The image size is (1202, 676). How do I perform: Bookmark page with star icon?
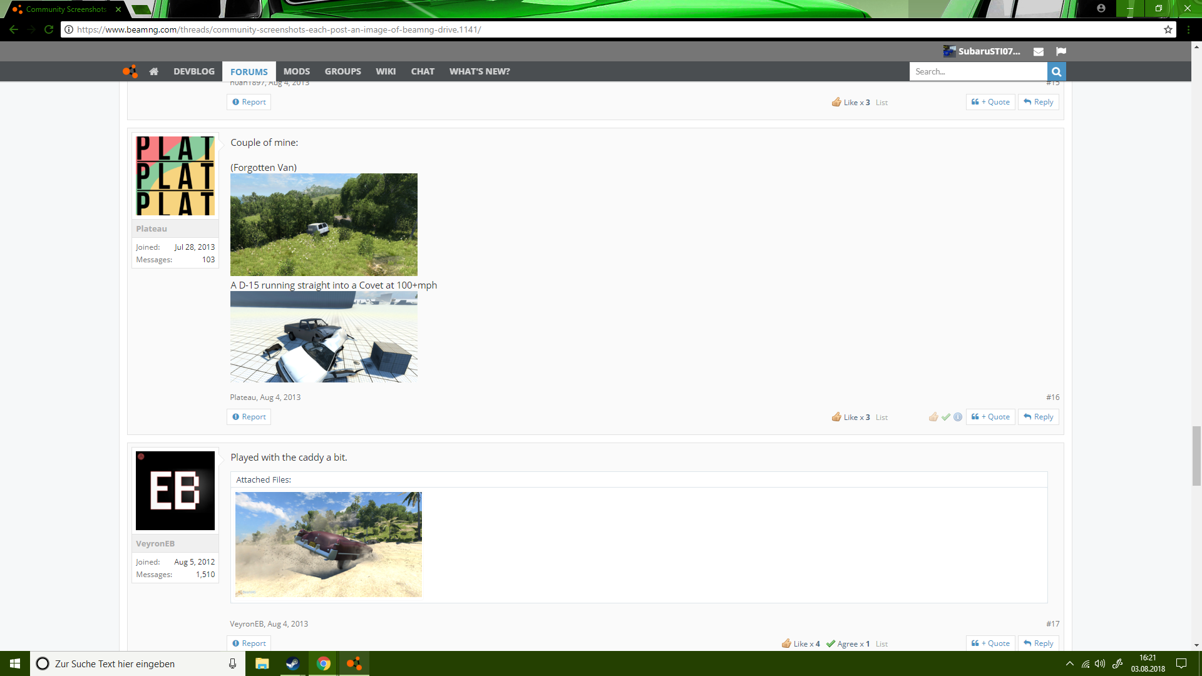tap(1168, 29)
